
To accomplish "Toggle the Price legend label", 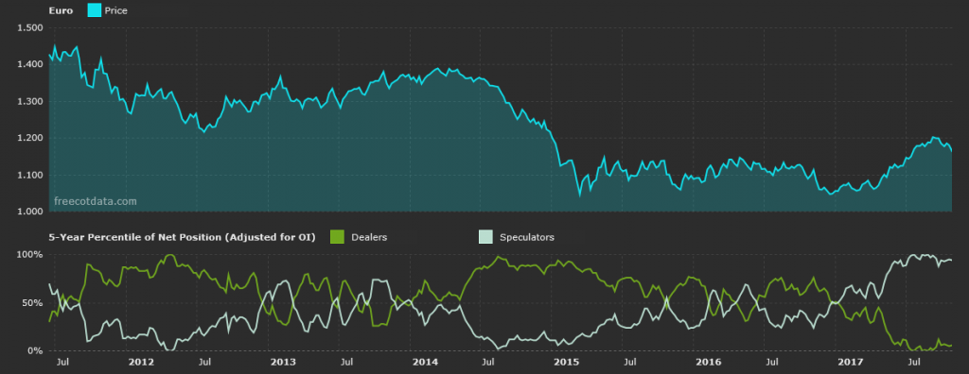I will (115, 10).
